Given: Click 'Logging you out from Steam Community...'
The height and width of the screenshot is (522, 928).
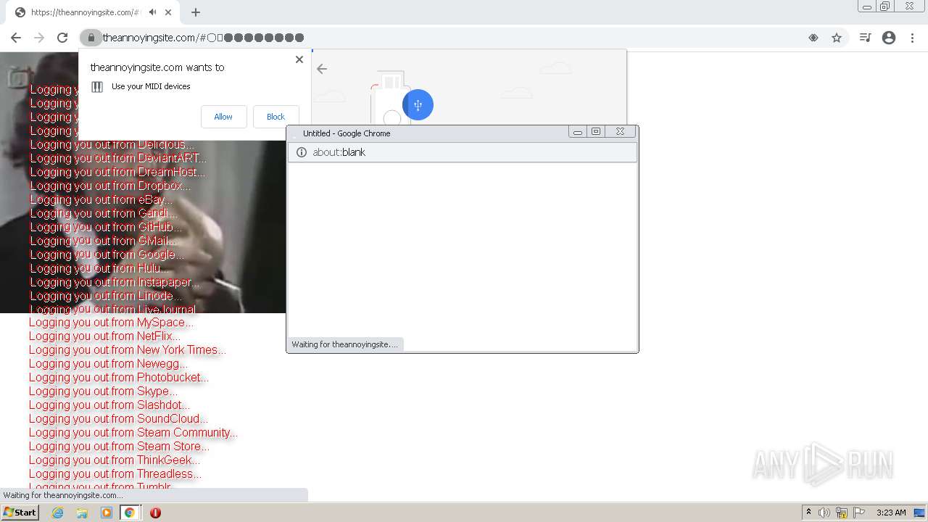Looking at the screenshot, I should [133, 433].
